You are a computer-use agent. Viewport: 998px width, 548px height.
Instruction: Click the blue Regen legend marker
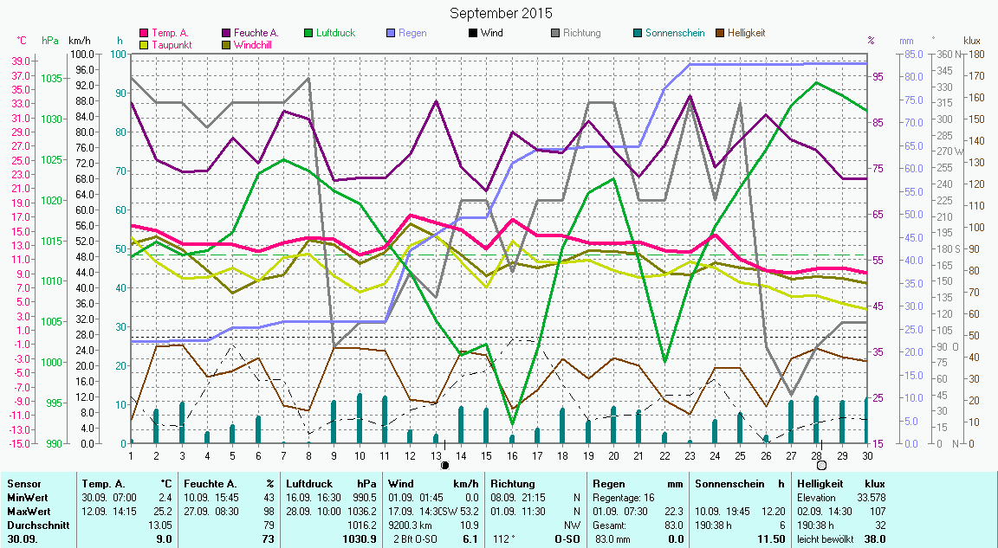[x=391, y=33]
